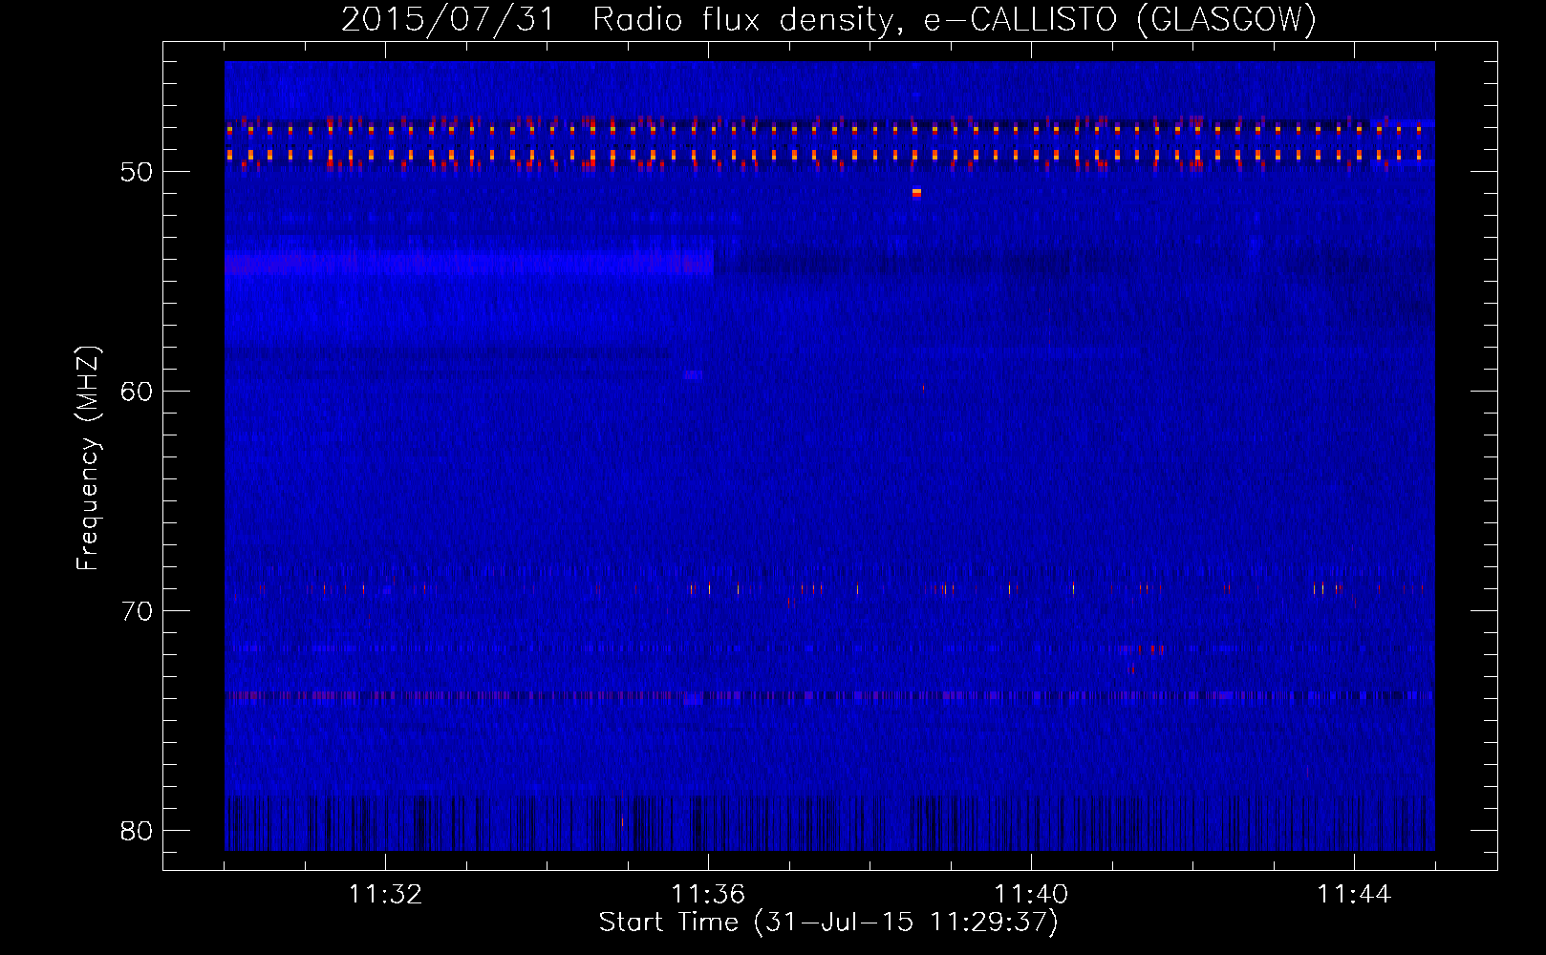Click the 'Start Time (31-Jul-15 11:29:37)' label
The image size is (1546, 955).
click(828, 923)
